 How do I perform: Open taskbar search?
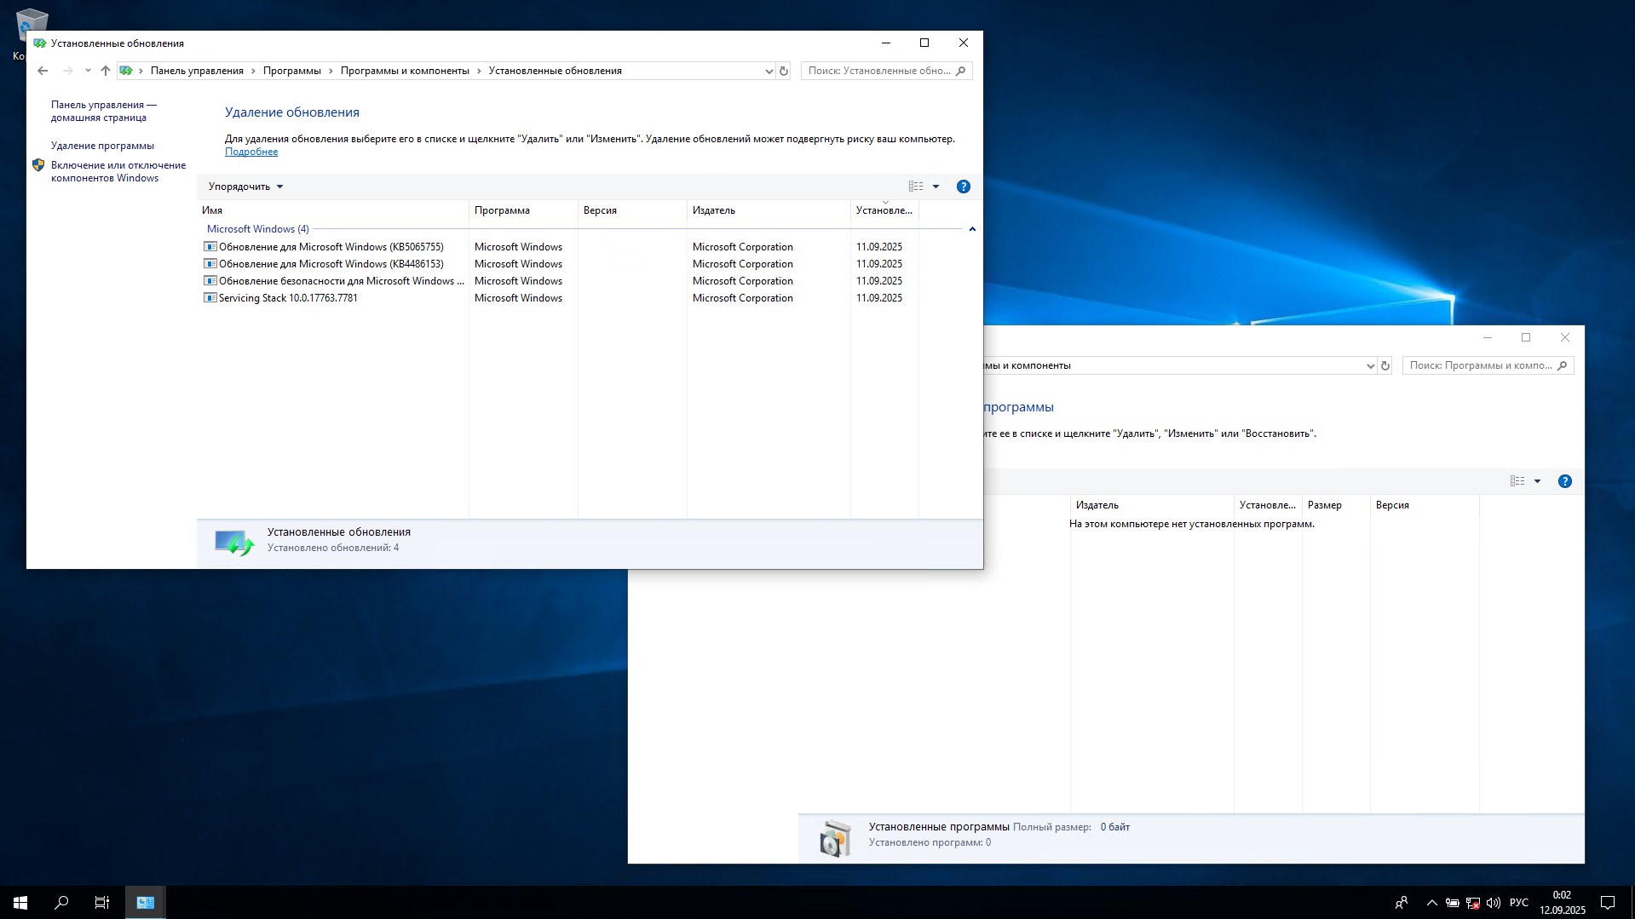click(x=61, y=902)
